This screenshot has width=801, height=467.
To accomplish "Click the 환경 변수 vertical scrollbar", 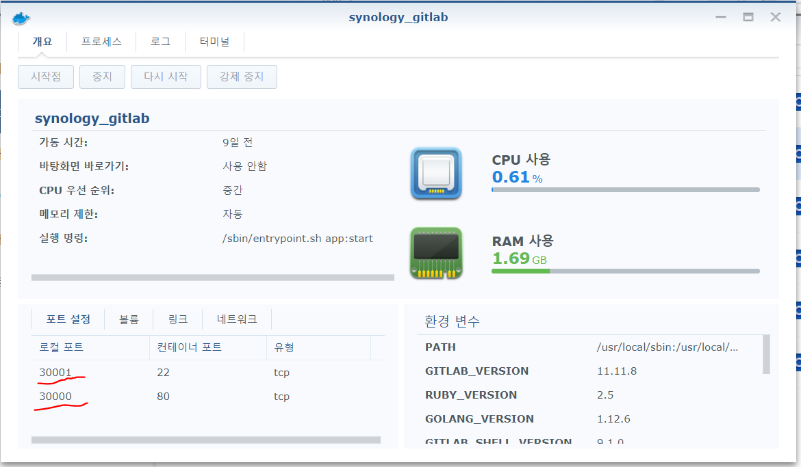I will pos(766,354).
